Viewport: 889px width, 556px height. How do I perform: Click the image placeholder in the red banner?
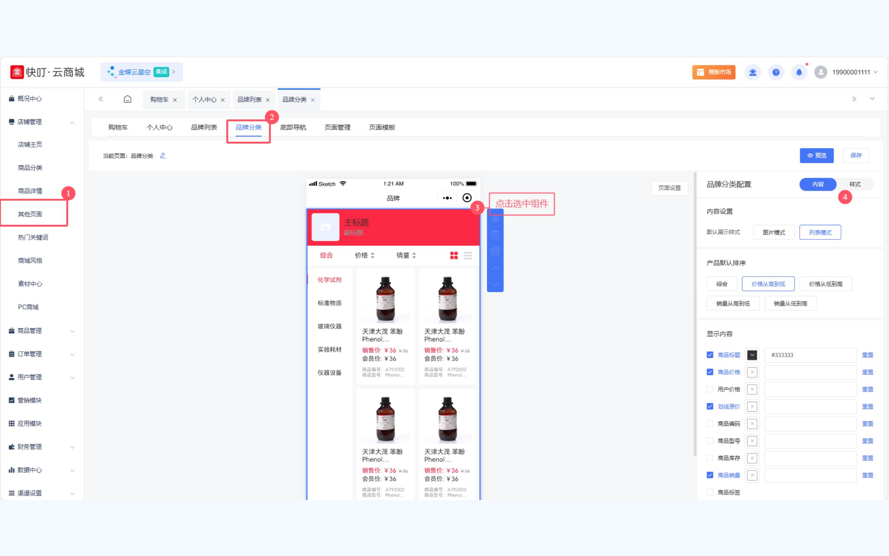coord(325,227)
